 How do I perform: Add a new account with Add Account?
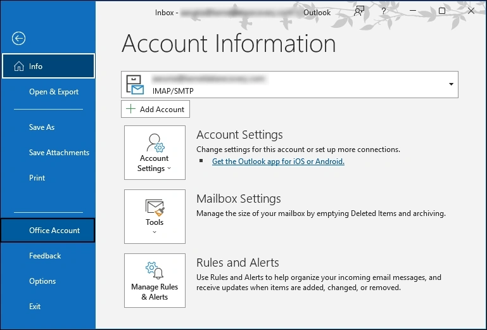click(155, 109)
